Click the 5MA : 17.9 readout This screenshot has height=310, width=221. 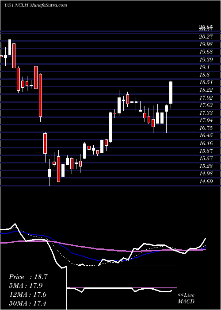coord(26,286)
